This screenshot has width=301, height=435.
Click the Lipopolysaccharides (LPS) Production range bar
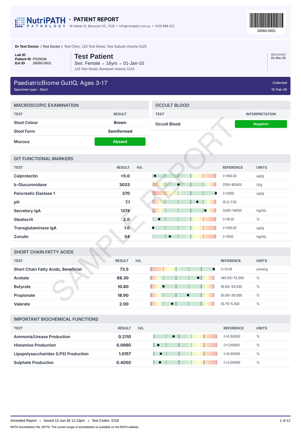pyautogui.click(x=185, y=354)
